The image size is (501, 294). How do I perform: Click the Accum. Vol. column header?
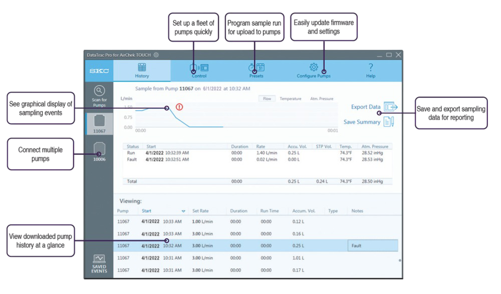(304, 211)
